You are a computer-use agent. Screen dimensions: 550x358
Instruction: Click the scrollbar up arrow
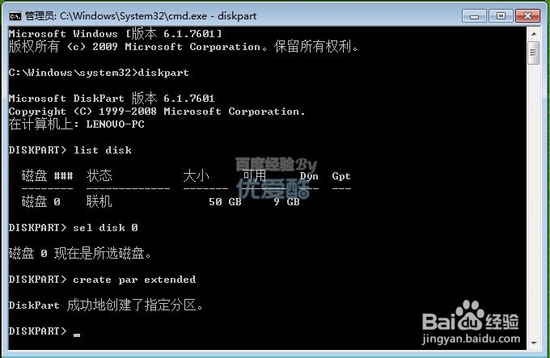coord(534,34)
